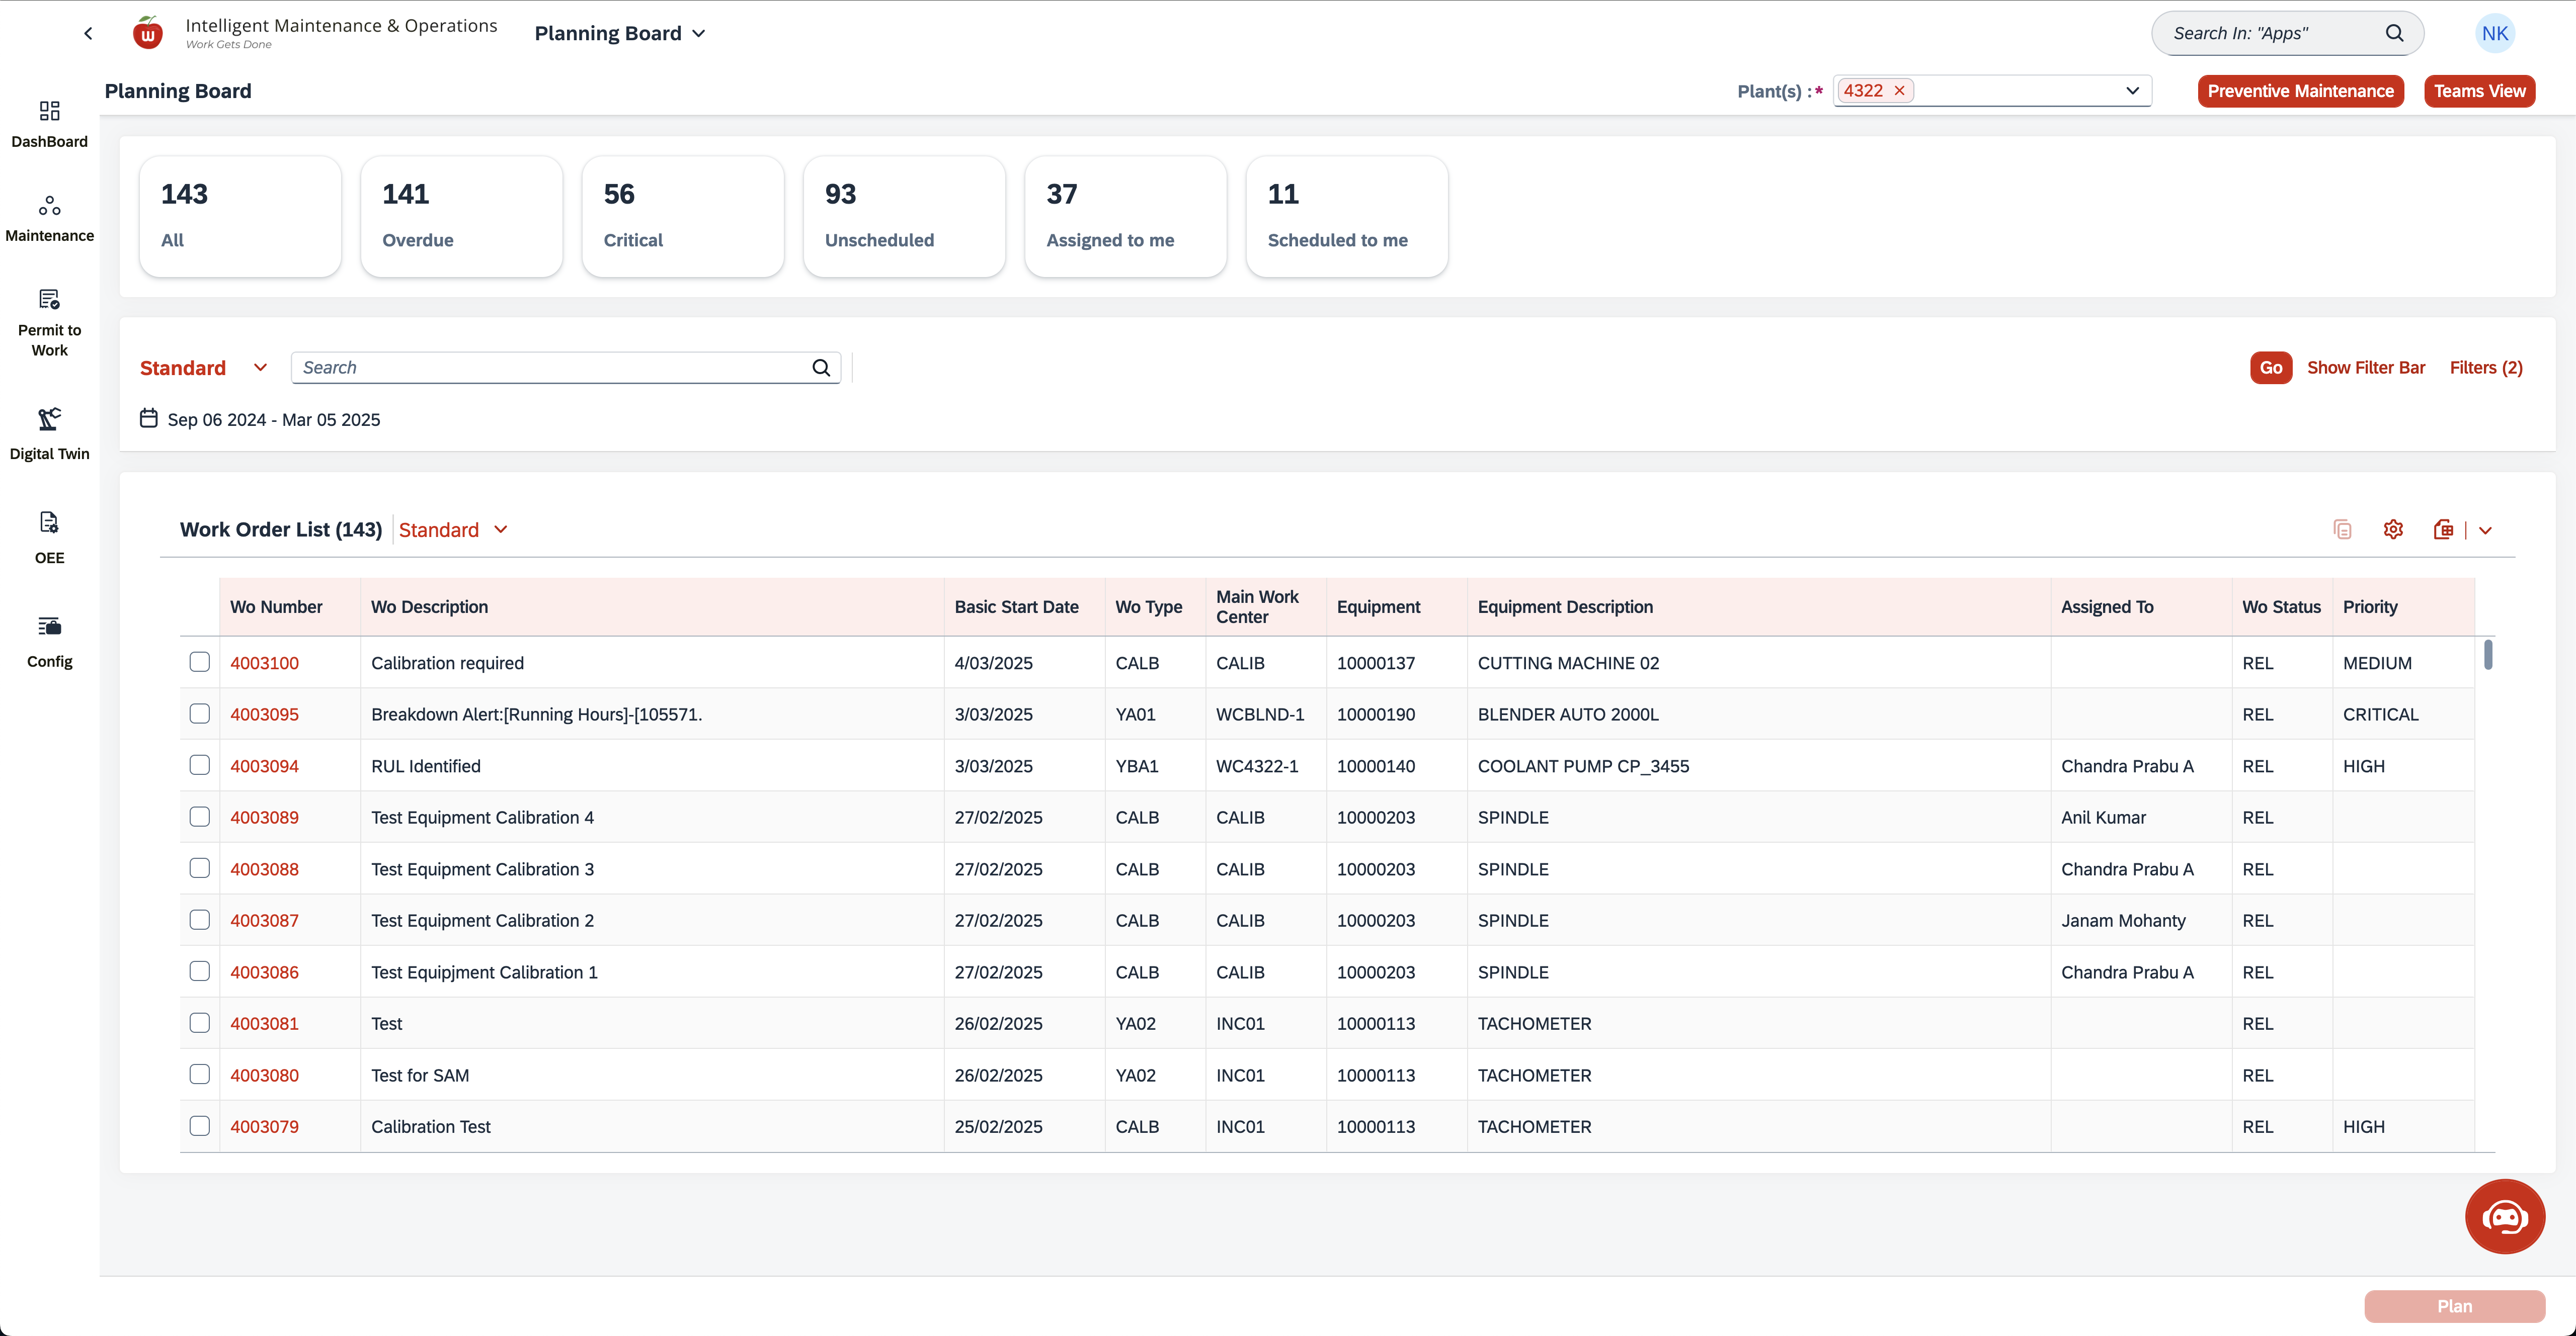Click the export table icon
This screenshot has height=1336, width=2576.
pos(2443,529)
